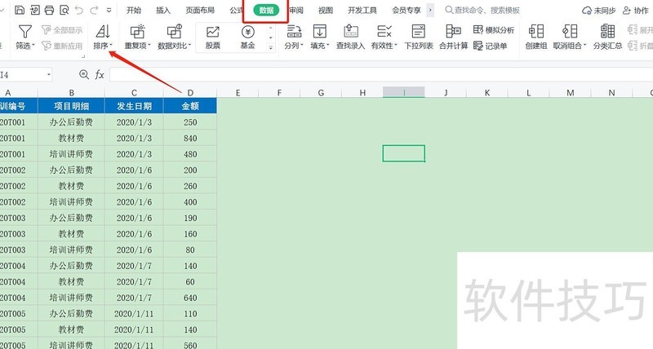The width and height of the screenshot is (653, 349).
Task: Click the Print Preview icon
Action: (x=64, y=10)
